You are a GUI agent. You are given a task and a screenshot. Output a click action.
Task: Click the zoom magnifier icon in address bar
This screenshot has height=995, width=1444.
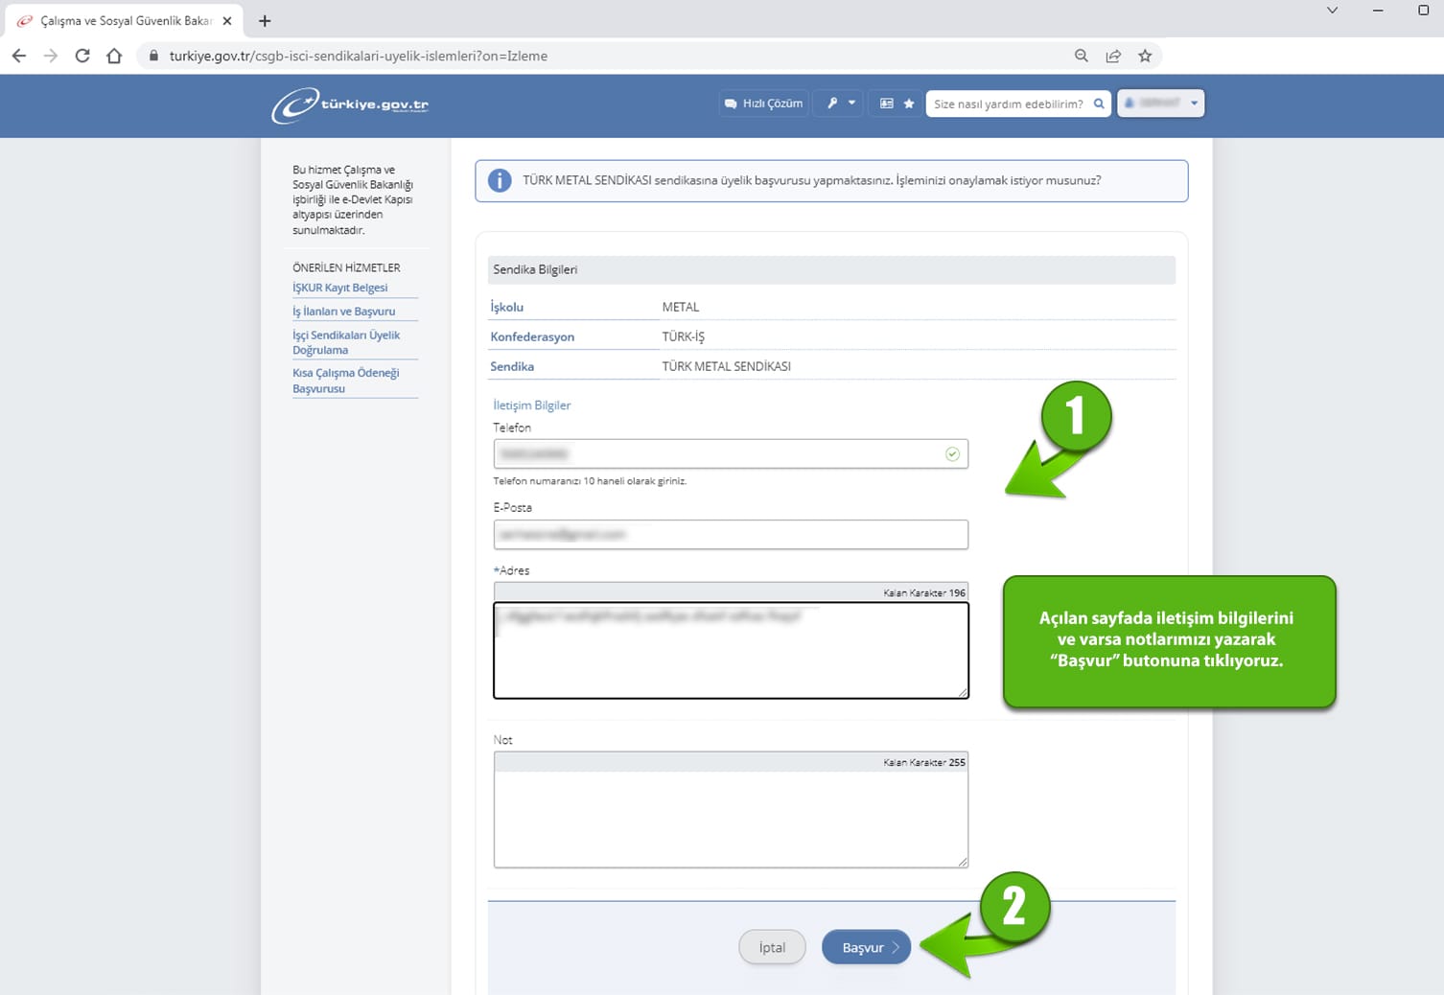click(1082, 56)
